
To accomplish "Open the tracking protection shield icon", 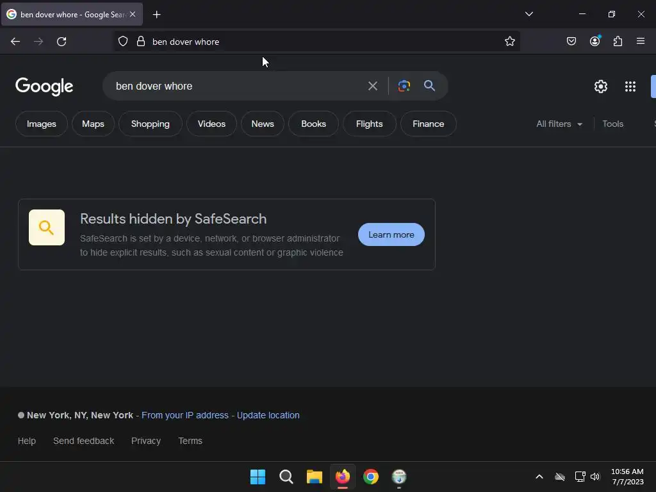I will click(122, 42).
